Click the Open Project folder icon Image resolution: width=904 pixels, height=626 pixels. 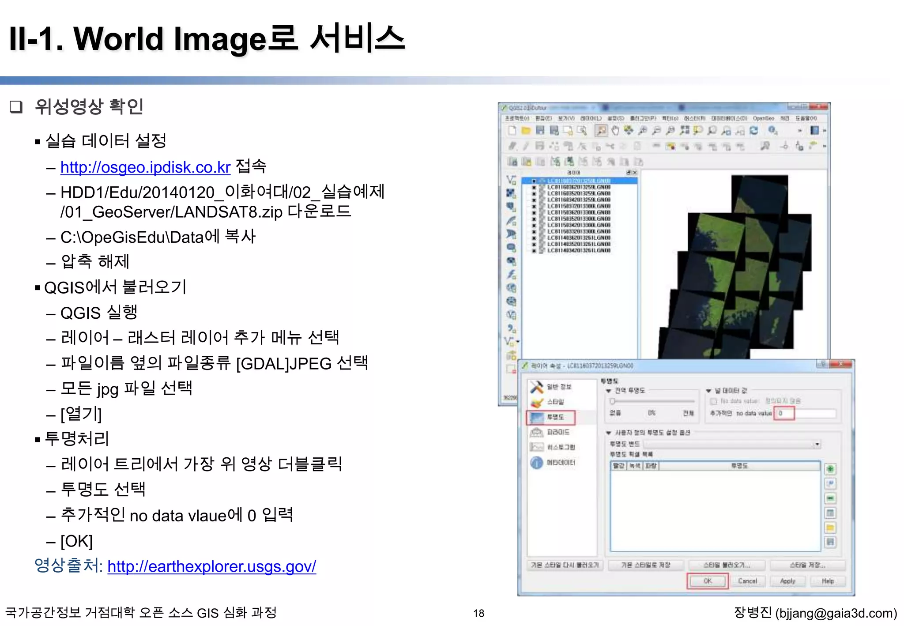tap(526, 130)
